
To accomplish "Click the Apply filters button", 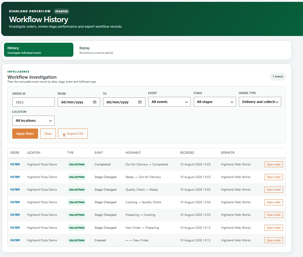I will [25, 133].
